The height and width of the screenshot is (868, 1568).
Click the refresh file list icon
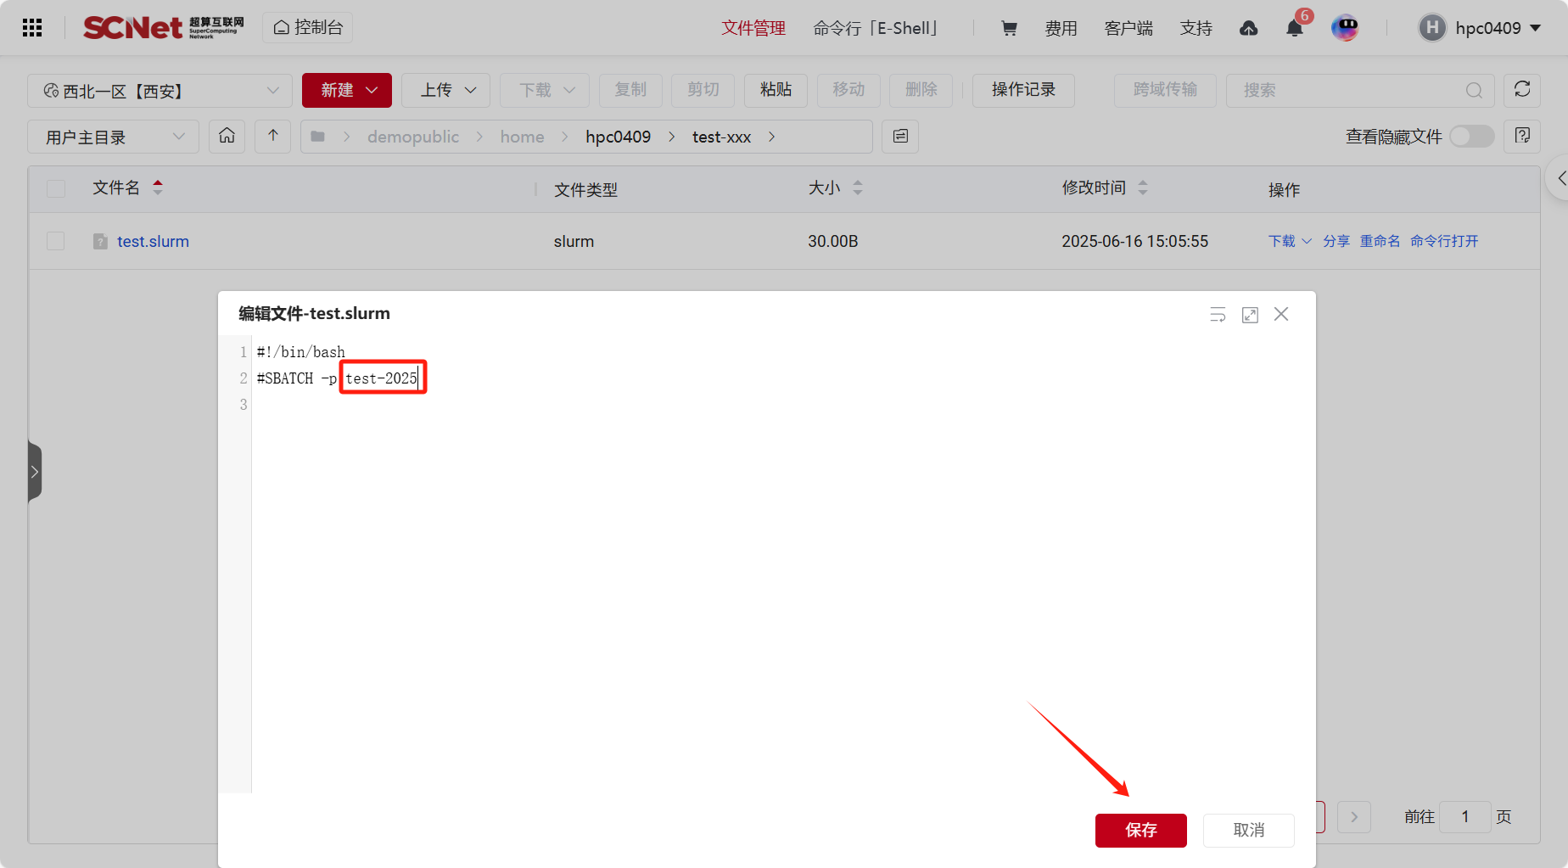tap(1521, 90)
